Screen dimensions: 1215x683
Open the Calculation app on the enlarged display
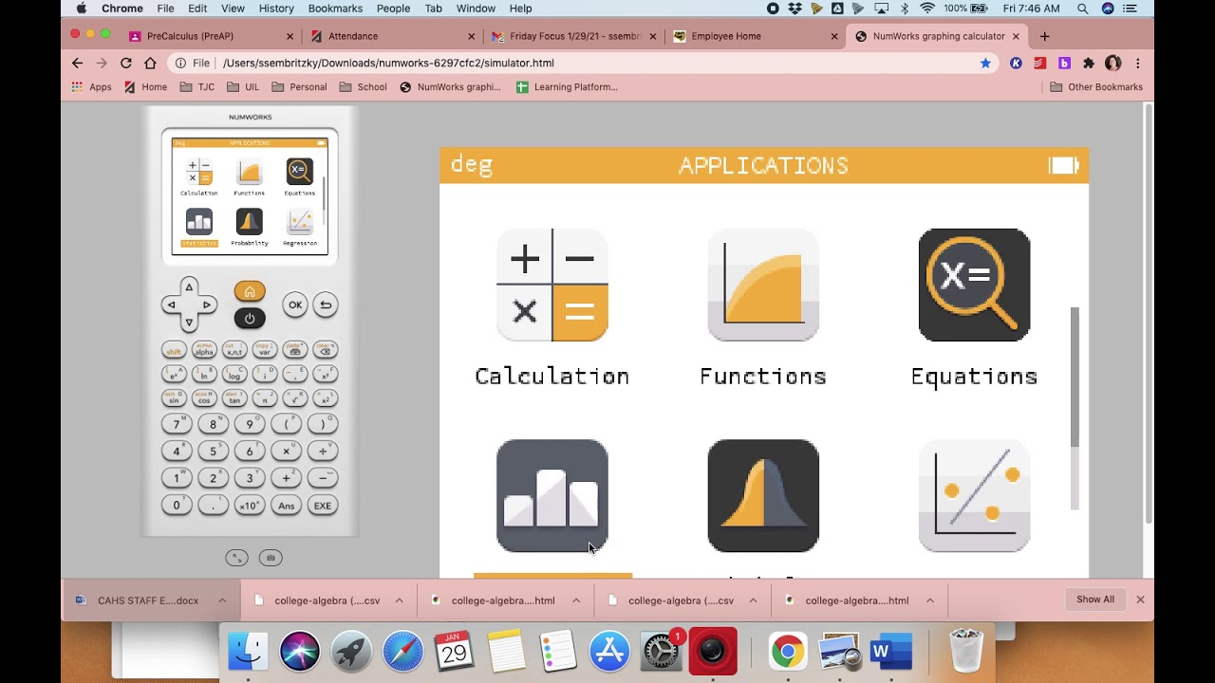click(552, 285)
